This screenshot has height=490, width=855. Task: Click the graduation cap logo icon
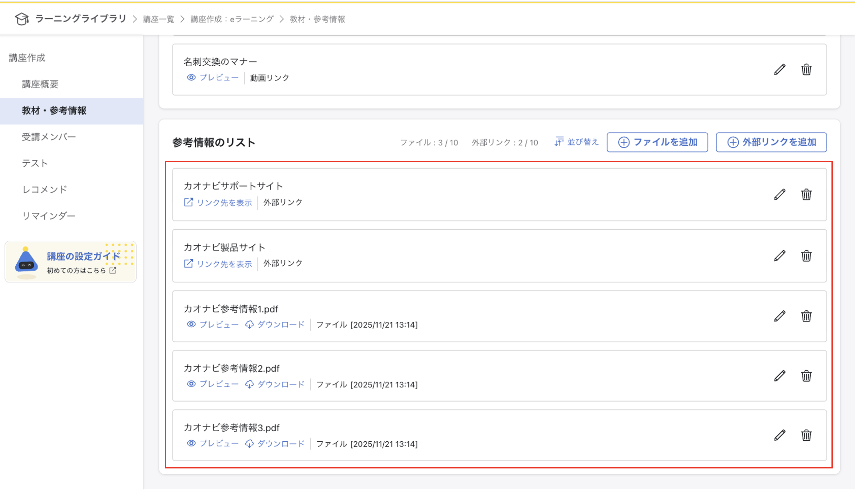(22, 19)
